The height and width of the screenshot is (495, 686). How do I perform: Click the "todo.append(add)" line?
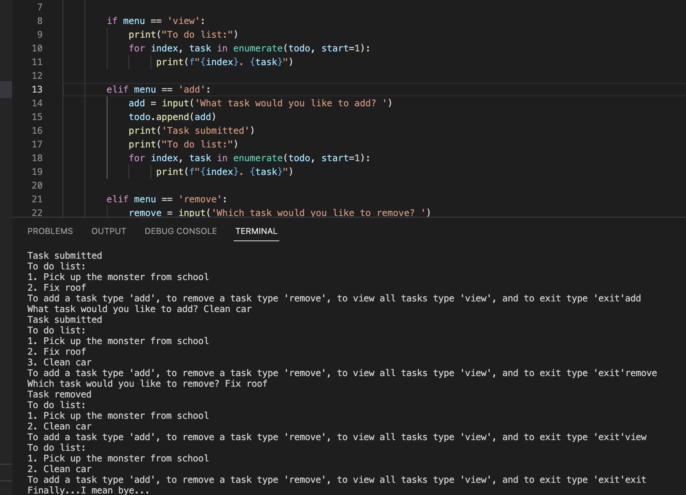point(172,117)
